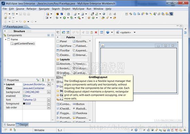Select JToggleButton from the Palette
Image resolution: width=190 pixels, height=134 pixels.
click(x=64, y=113)
